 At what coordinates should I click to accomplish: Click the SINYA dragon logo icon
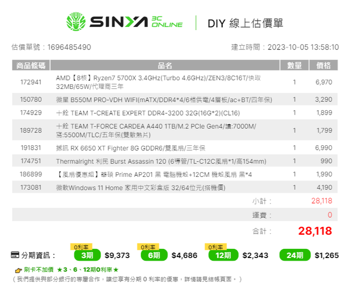(76, 22)
